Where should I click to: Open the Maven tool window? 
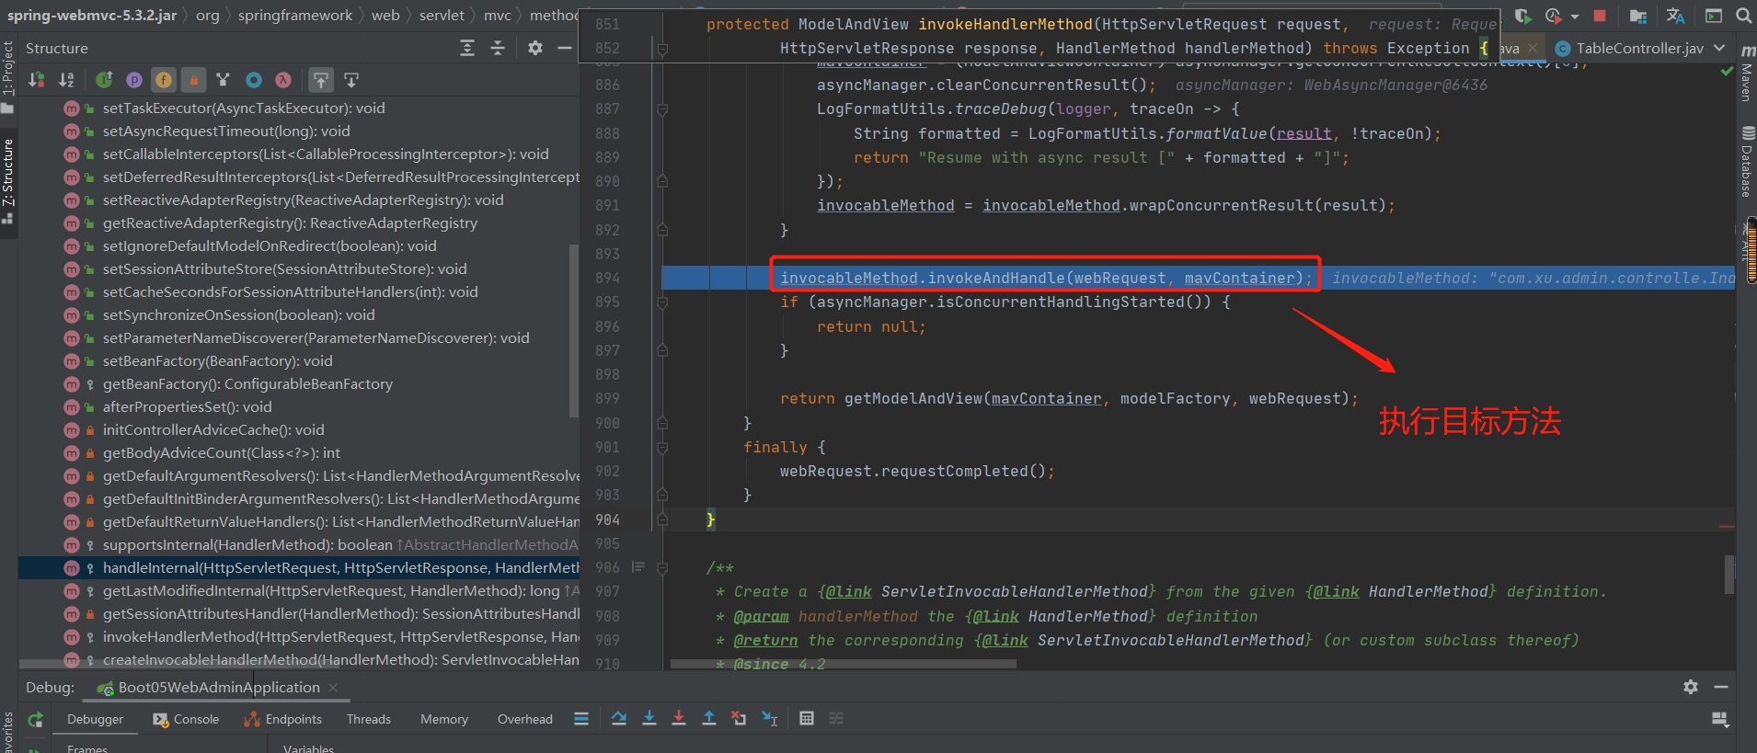point(1747,72)
